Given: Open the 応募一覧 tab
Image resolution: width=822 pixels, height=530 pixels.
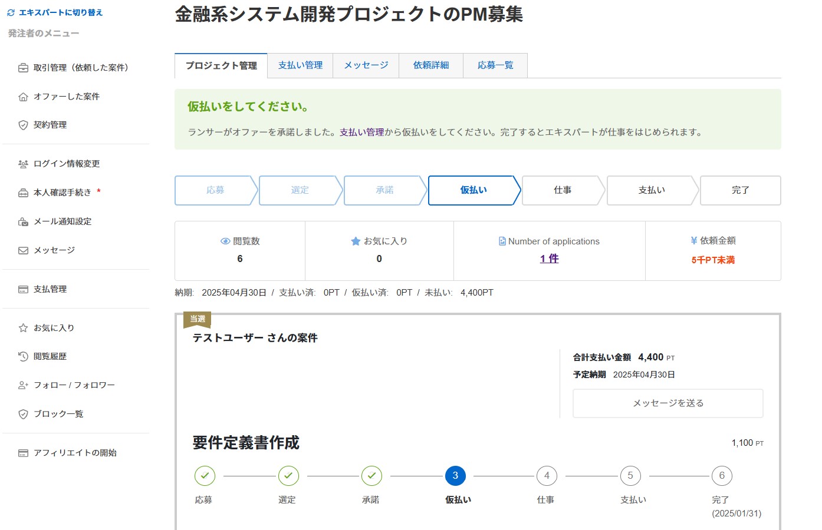Looking at the screenshot, I should pos(495,65).
